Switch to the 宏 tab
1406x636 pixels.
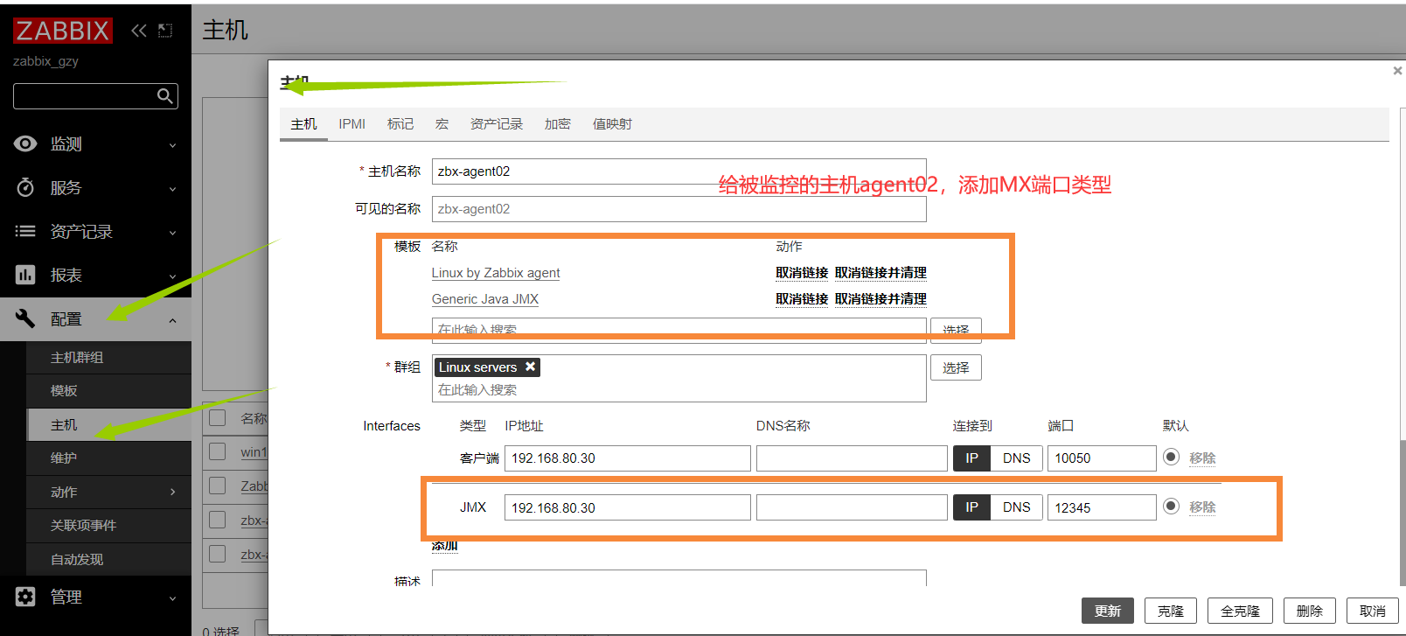click(x=442, y=124)
